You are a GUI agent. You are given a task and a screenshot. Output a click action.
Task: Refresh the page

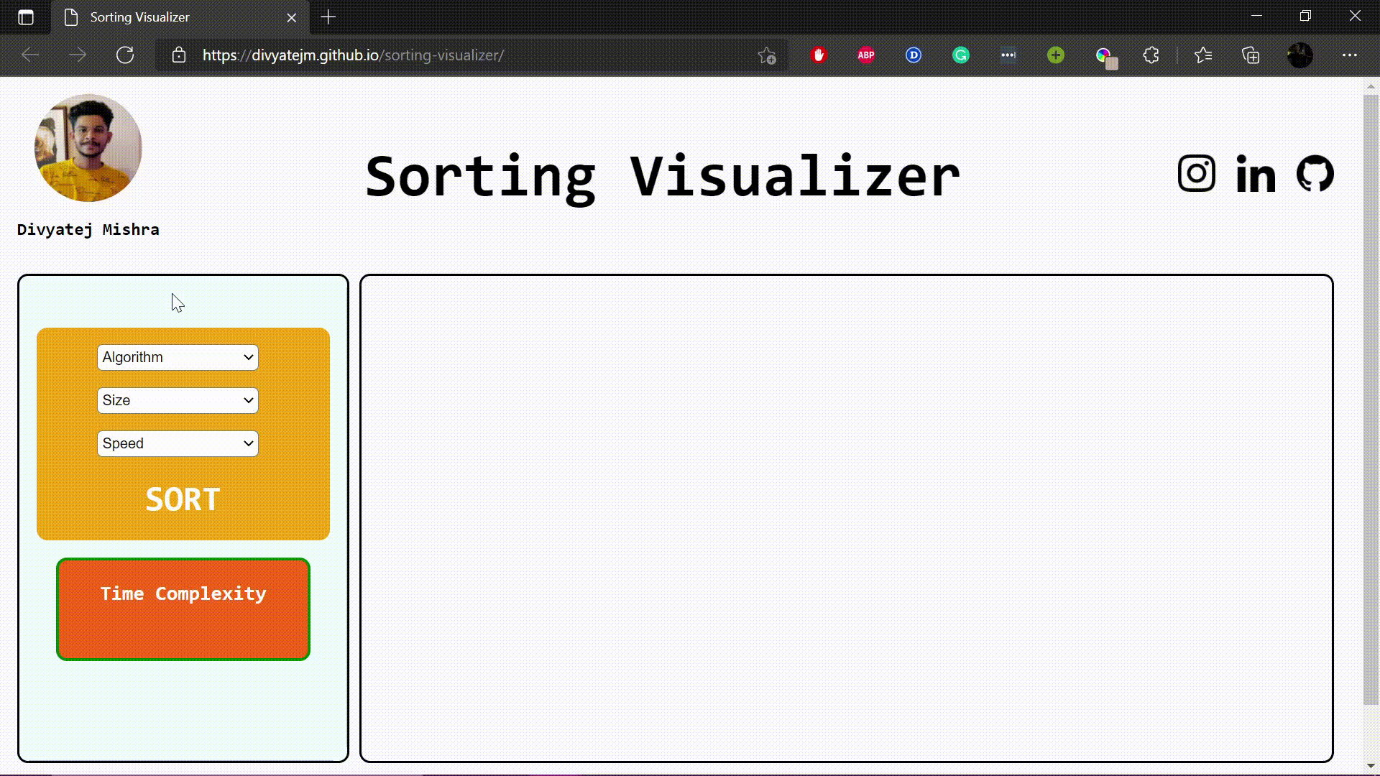(125, 55)
